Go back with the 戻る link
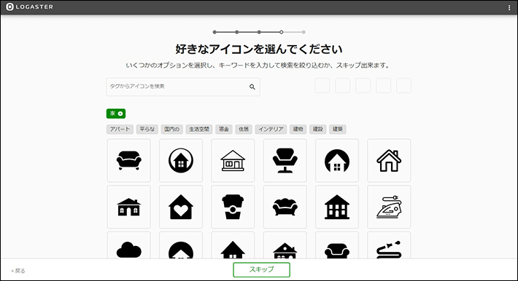The image size is (518, 281). (x=18, y=271)
